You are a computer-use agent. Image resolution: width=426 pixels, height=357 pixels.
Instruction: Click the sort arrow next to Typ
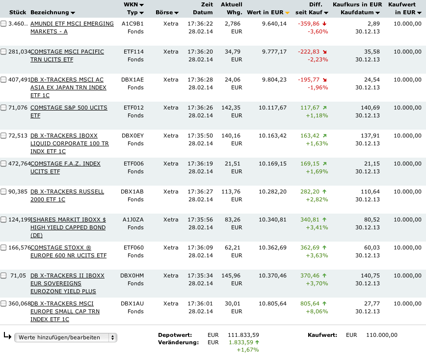pos(141,12)
